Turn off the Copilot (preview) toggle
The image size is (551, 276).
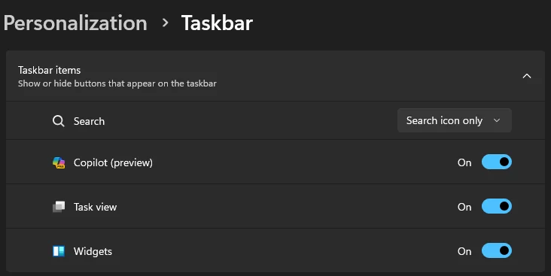(497, 162)
